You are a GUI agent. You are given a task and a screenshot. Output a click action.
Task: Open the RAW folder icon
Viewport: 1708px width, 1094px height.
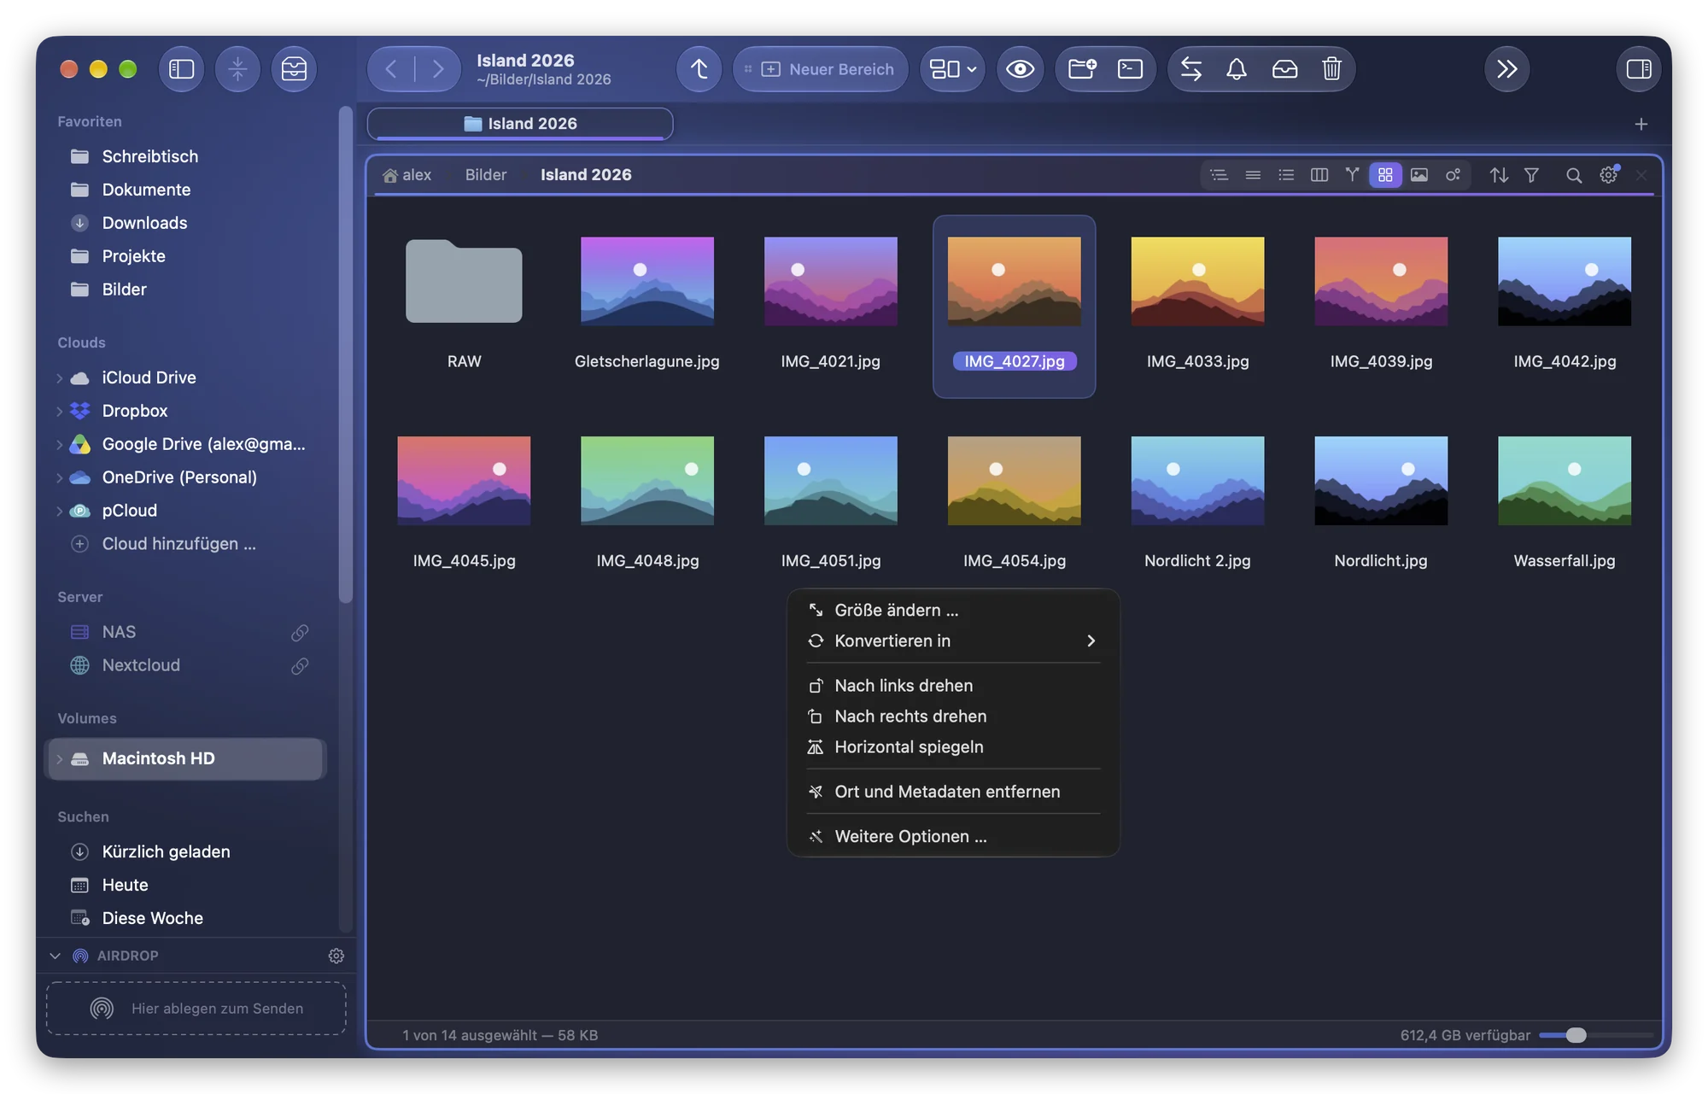(464, 281)
